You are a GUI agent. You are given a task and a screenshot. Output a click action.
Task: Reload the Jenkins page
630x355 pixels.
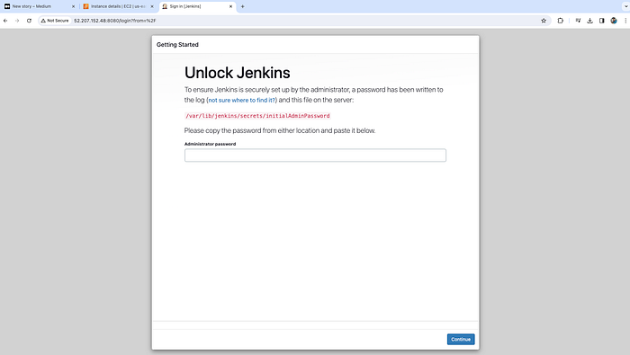click(x=29, y=21)
